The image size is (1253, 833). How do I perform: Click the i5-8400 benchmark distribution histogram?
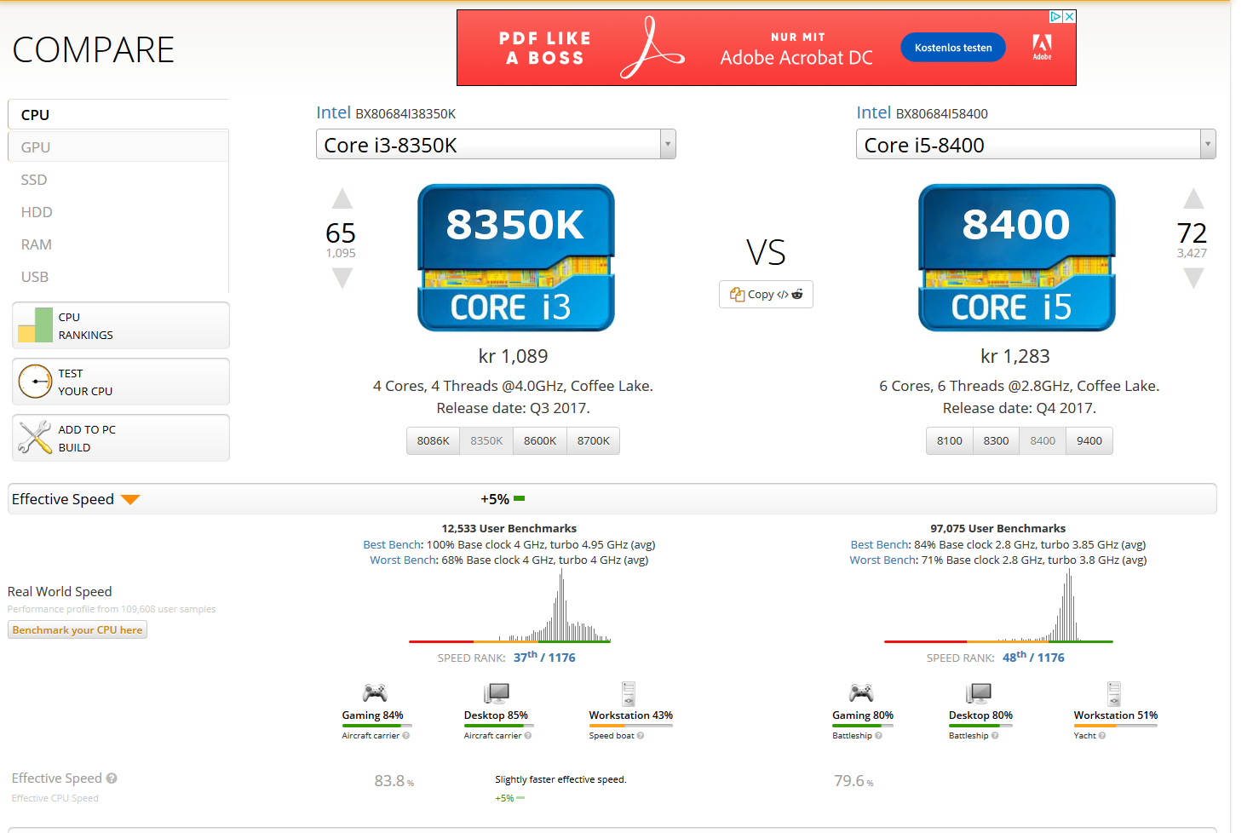tap(998, 606)
